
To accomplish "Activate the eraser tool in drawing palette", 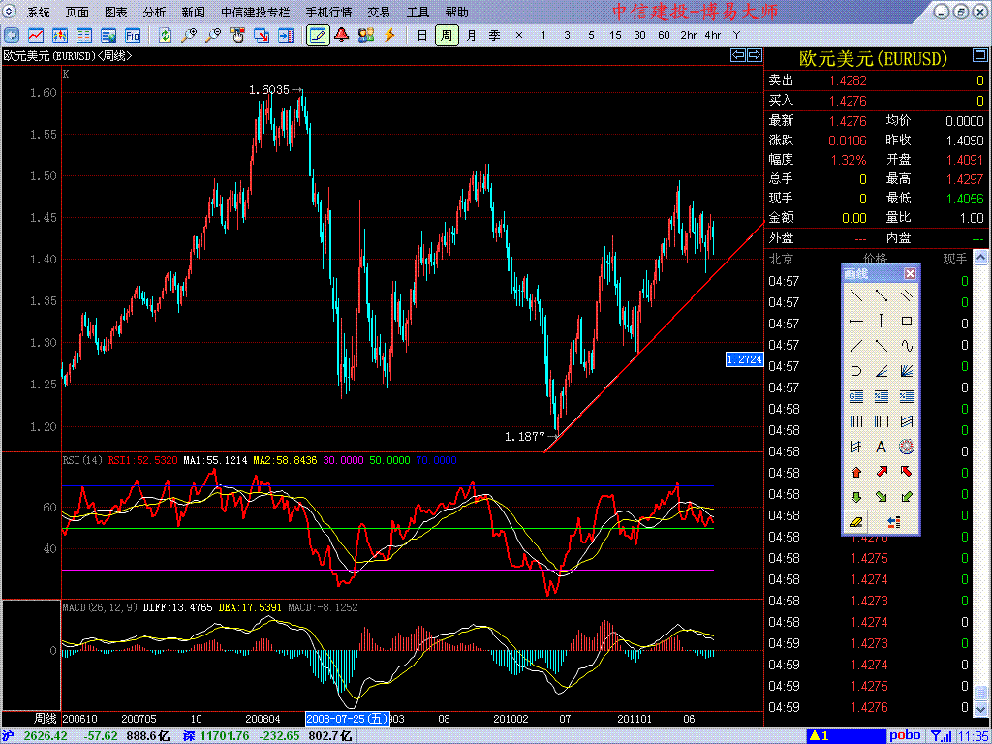I will (x=855, y=522).
